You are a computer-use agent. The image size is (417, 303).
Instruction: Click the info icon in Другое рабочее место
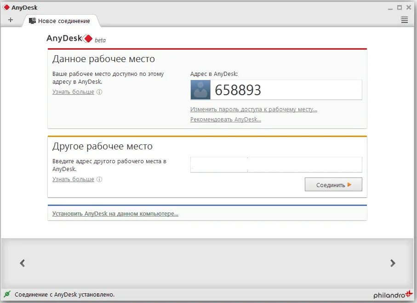tap(99, 179)
